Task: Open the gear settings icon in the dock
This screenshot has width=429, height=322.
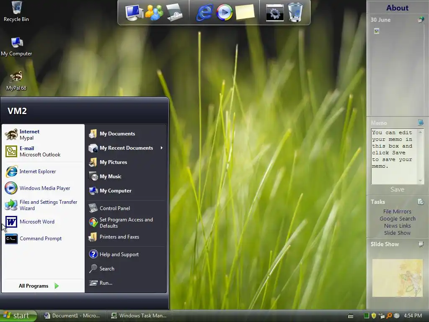Action: [x=275, y=13]
